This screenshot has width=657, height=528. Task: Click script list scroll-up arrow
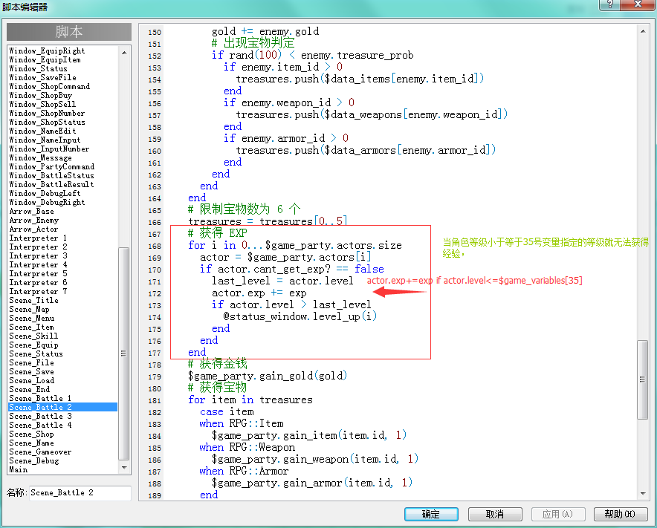coord(124,52)
